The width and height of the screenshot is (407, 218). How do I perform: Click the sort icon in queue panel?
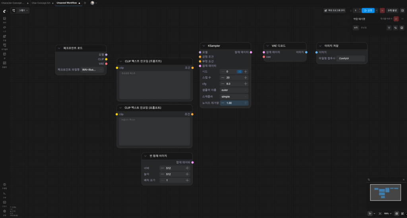tap(395, 28)
